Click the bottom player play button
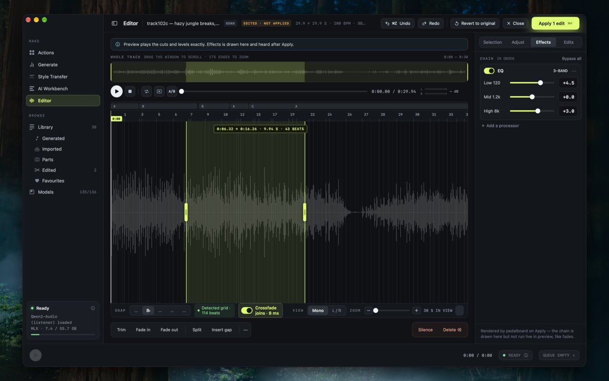 36,355
